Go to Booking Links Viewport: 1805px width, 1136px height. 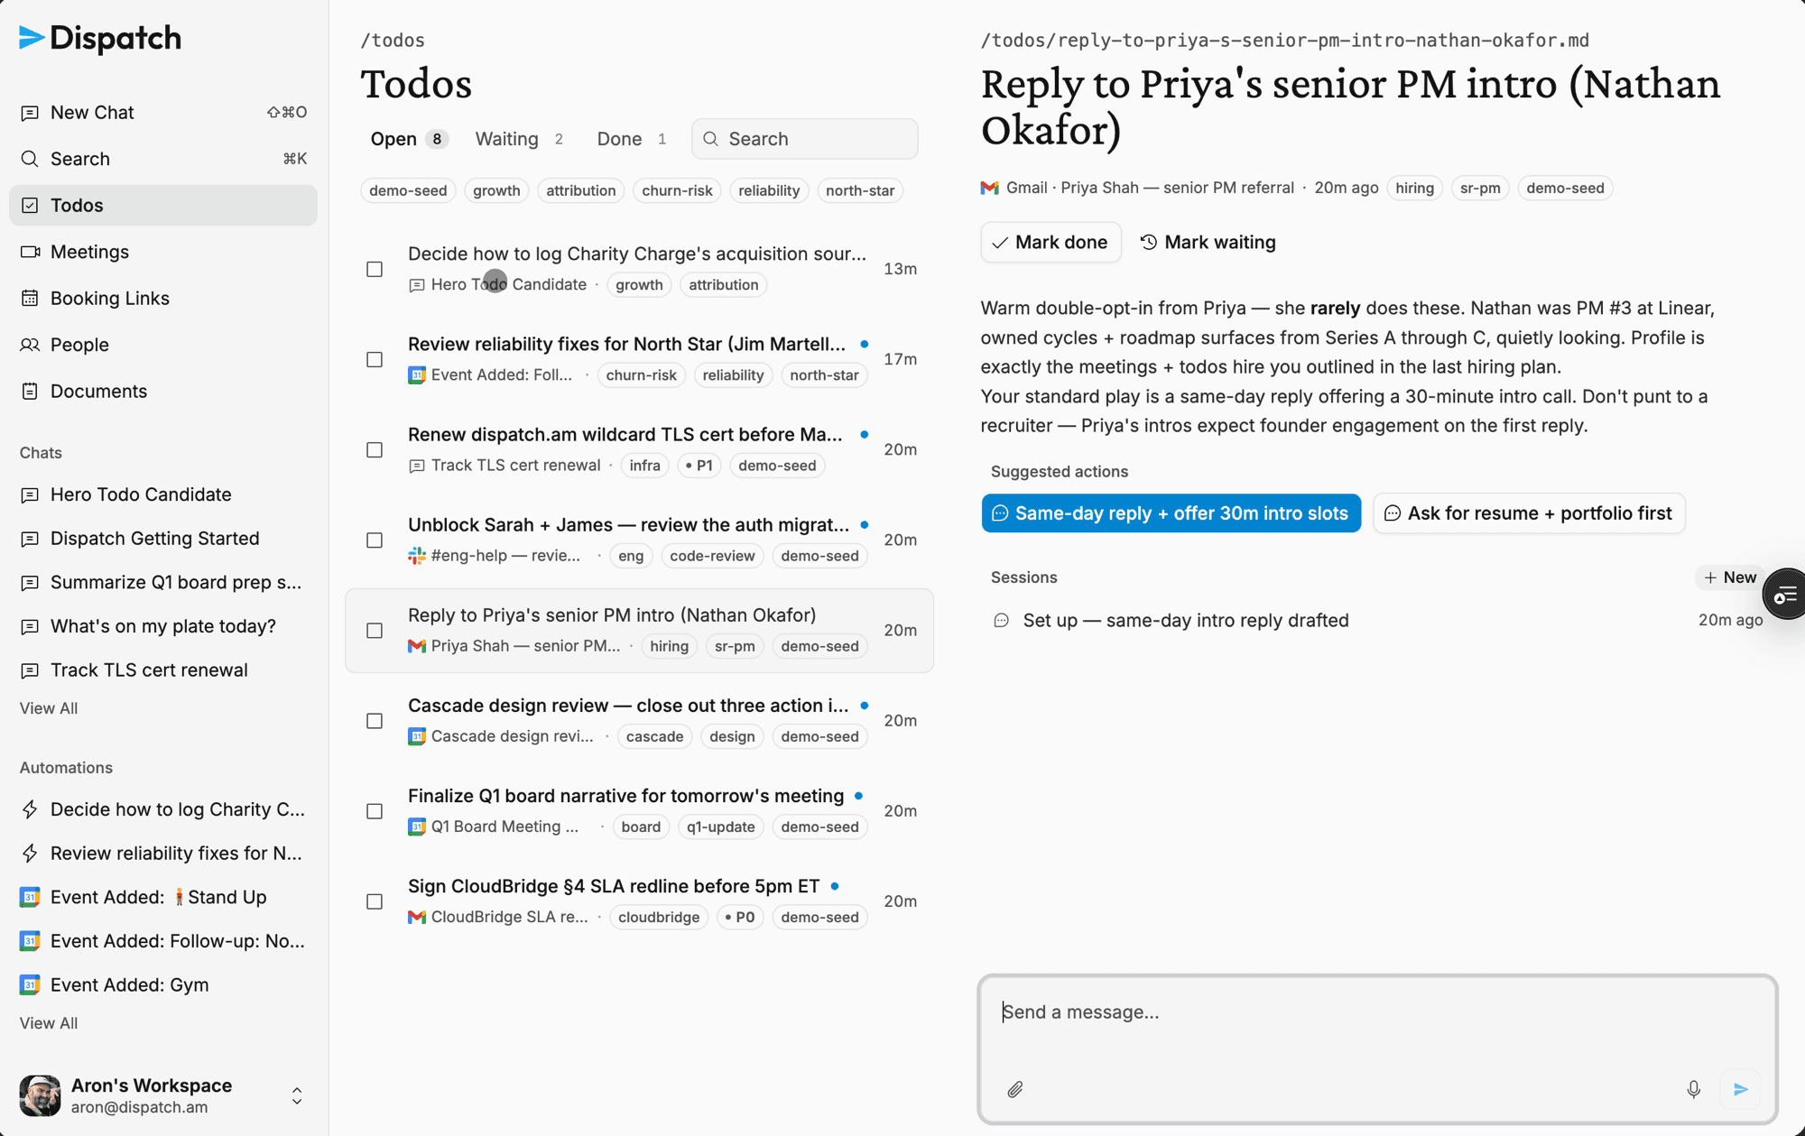click(163, 299)
